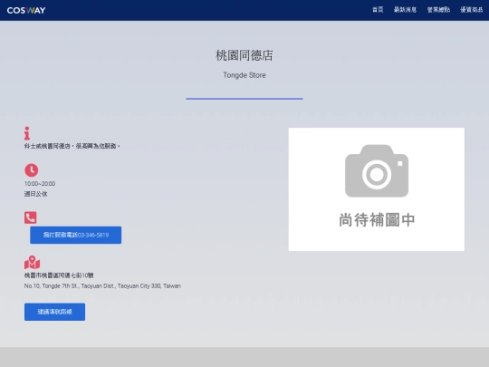Click the 10:00~20:00 opening hours text
The width and height of the screenshot is (489, 367).
[40, 183]
